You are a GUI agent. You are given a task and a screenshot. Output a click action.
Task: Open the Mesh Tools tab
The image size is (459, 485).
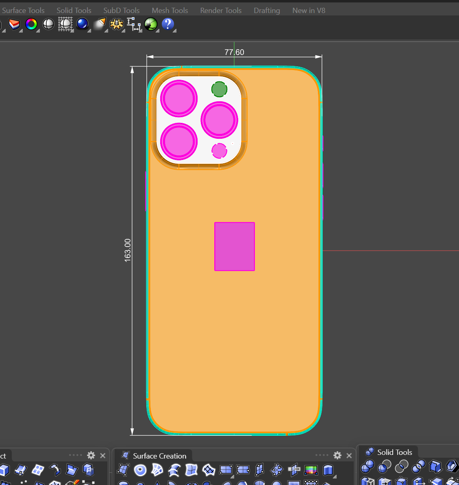[170, 11]
